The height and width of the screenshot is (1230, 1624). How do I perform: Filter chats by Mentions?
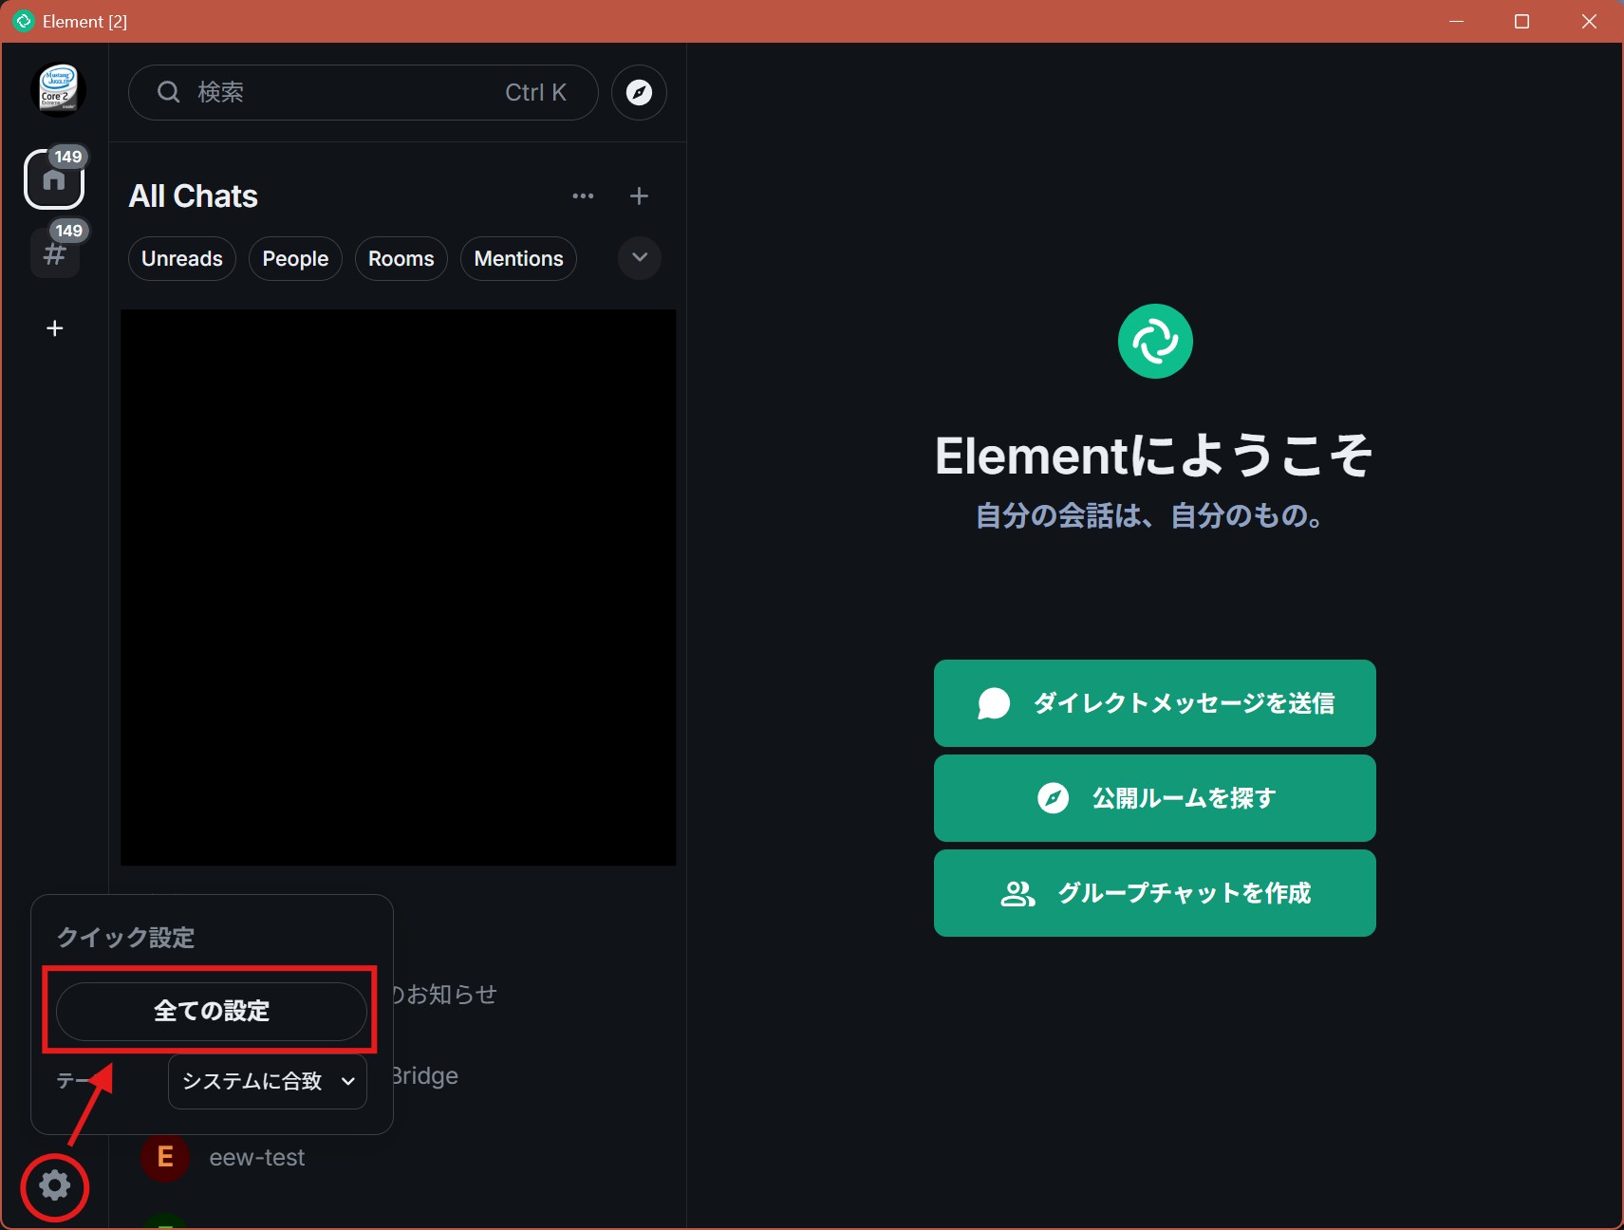tap(518, 259)
